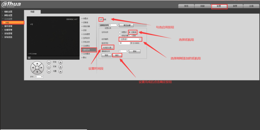The width and height of the screenshot is (260, 130).
Task: Open the 定时任务号 dropdown
Action: coord(114,25)
